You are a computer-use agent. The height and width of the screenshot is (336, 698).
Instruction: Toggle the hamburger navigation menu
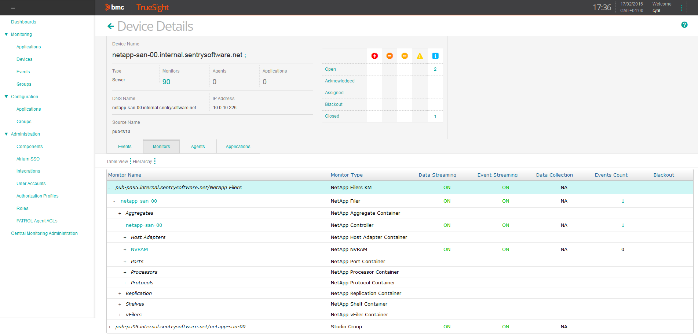(x=13, y=7)
